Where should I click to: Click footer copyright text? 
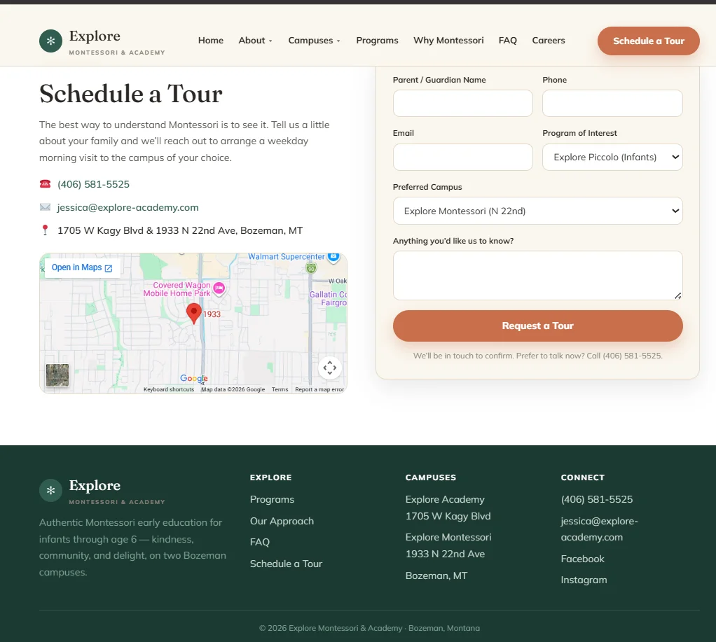(369, 628)
